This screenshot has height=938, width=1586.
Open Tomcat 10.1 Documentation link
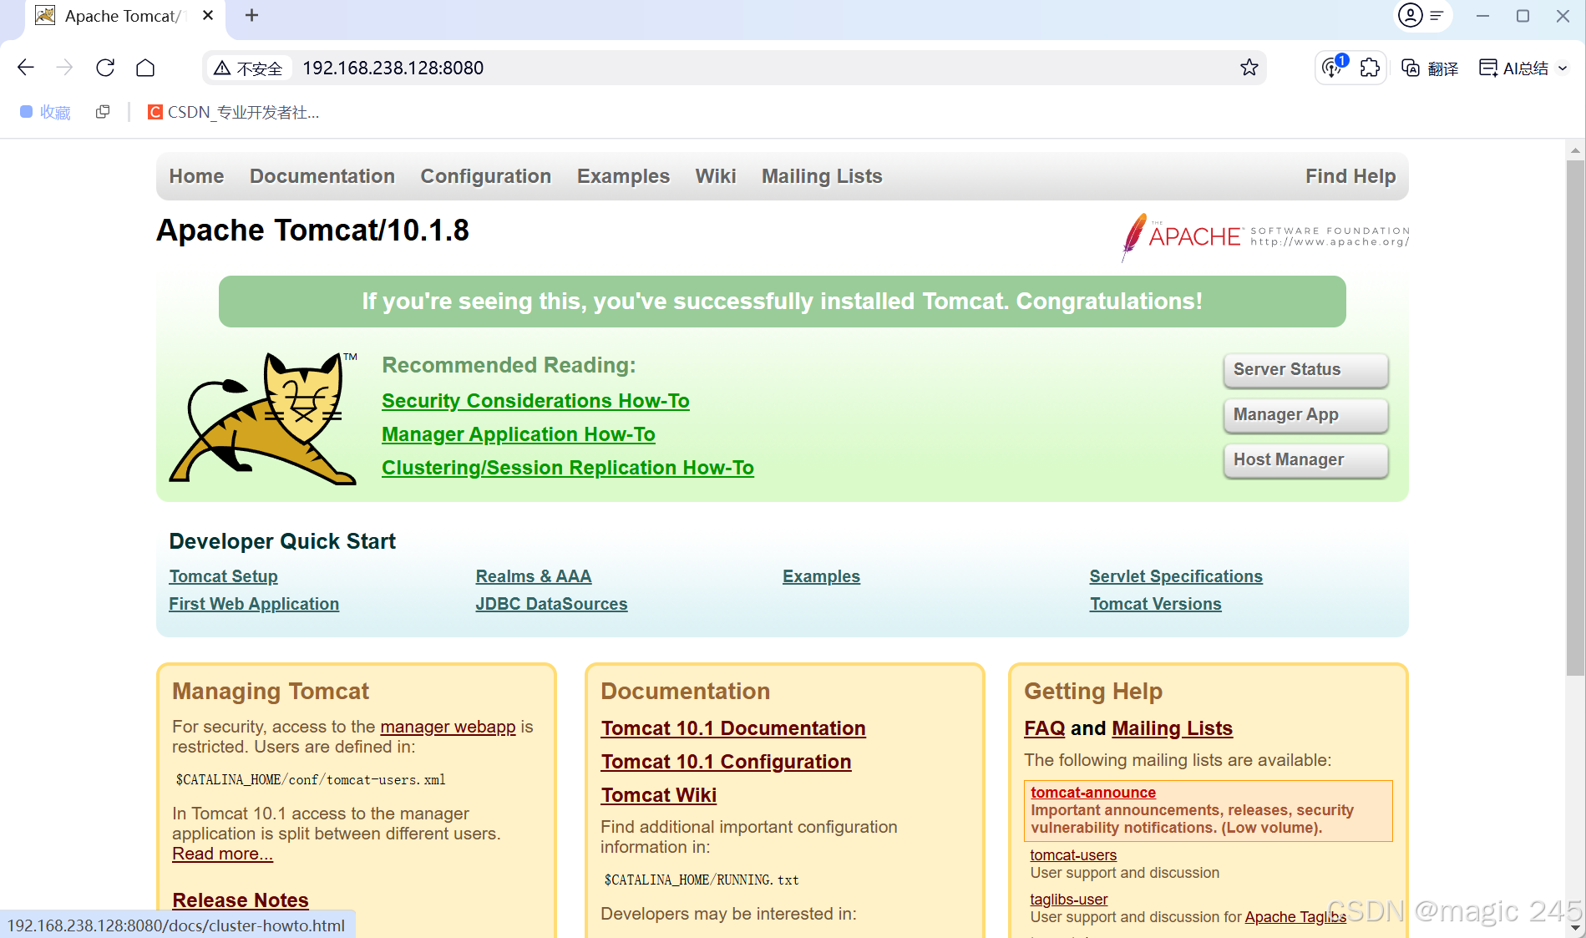point(733,728)
